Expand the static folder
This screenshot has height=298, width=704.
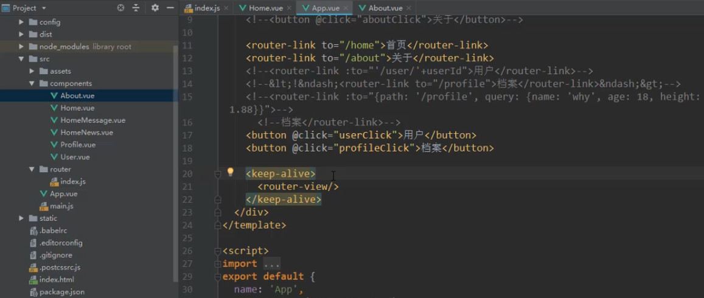click(x=21, y=218)
